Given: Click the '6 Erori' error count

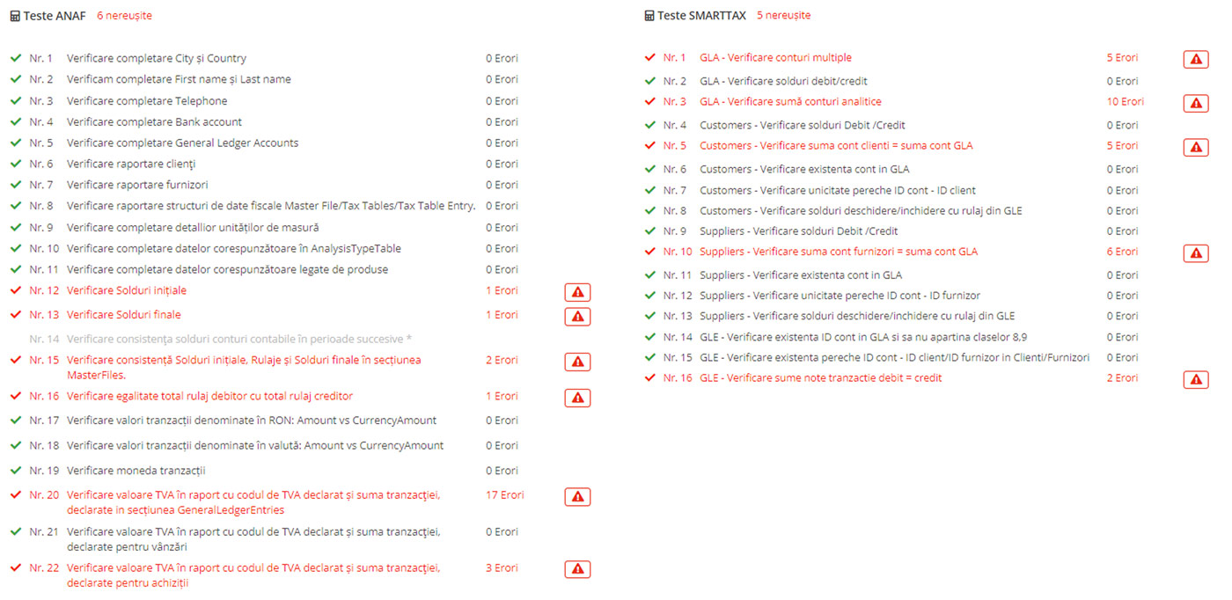Looking at the screenshot, I should [1122, 252].
